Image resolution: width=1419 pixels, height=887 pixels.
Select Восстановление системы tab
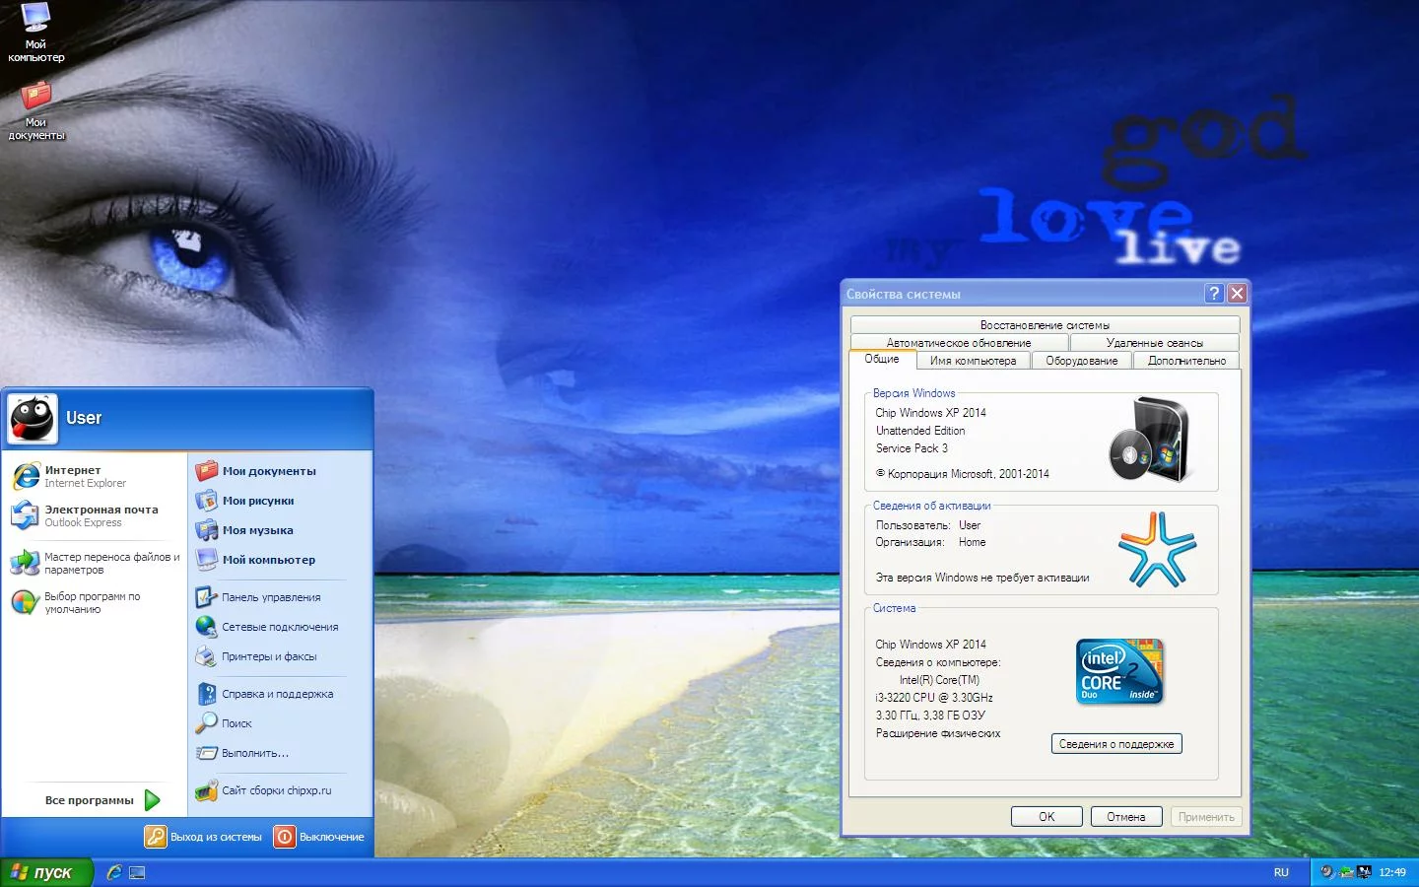[x=1045, y=325]
